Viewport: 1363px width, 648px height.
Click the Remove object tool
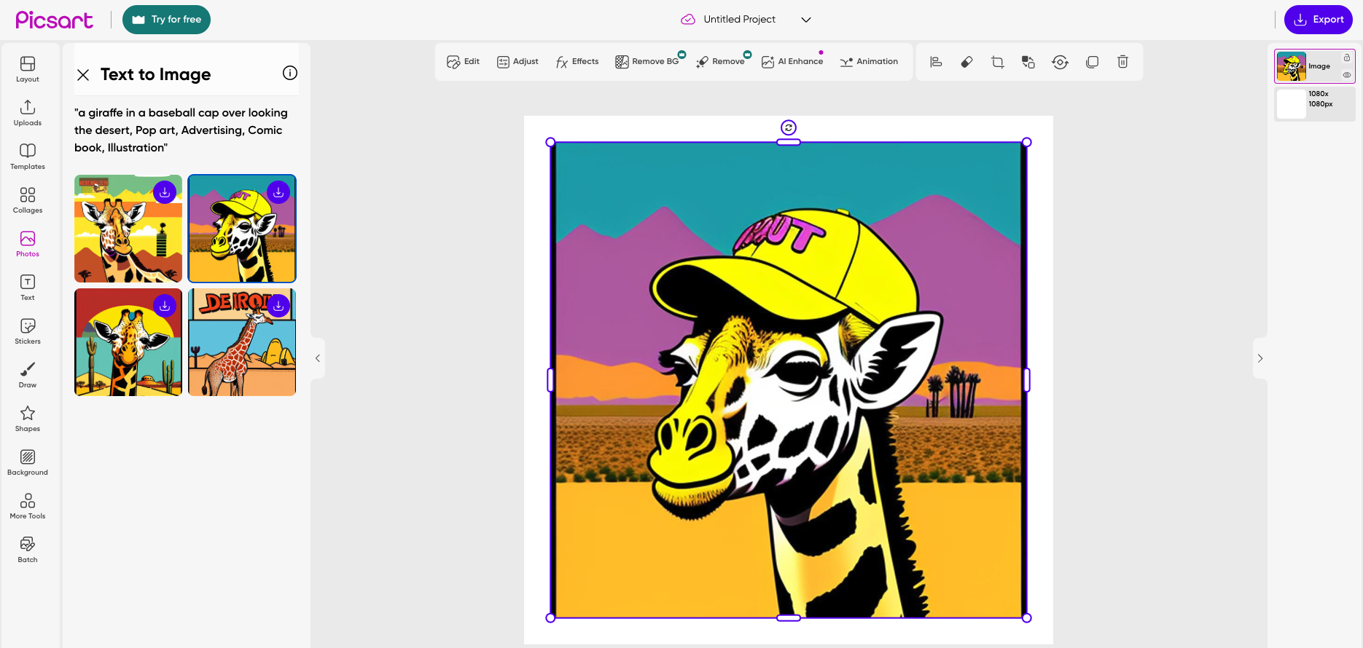[x=721, y=62]
